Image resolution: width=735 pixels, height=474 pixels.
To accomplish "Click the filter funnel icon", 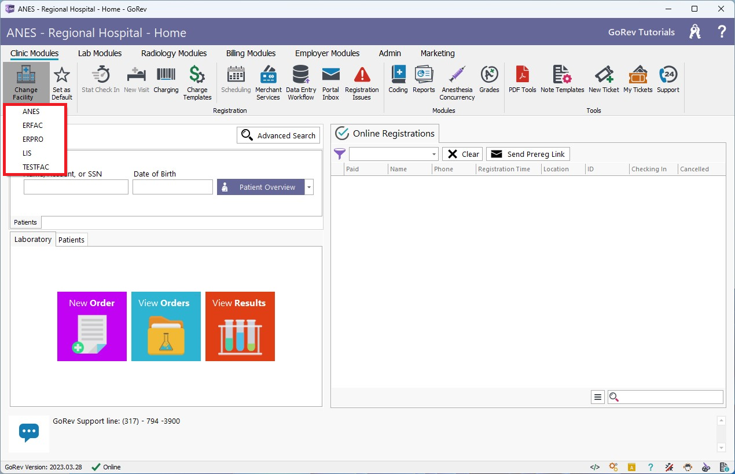I will pyautogui.click(x=340, y=154).
